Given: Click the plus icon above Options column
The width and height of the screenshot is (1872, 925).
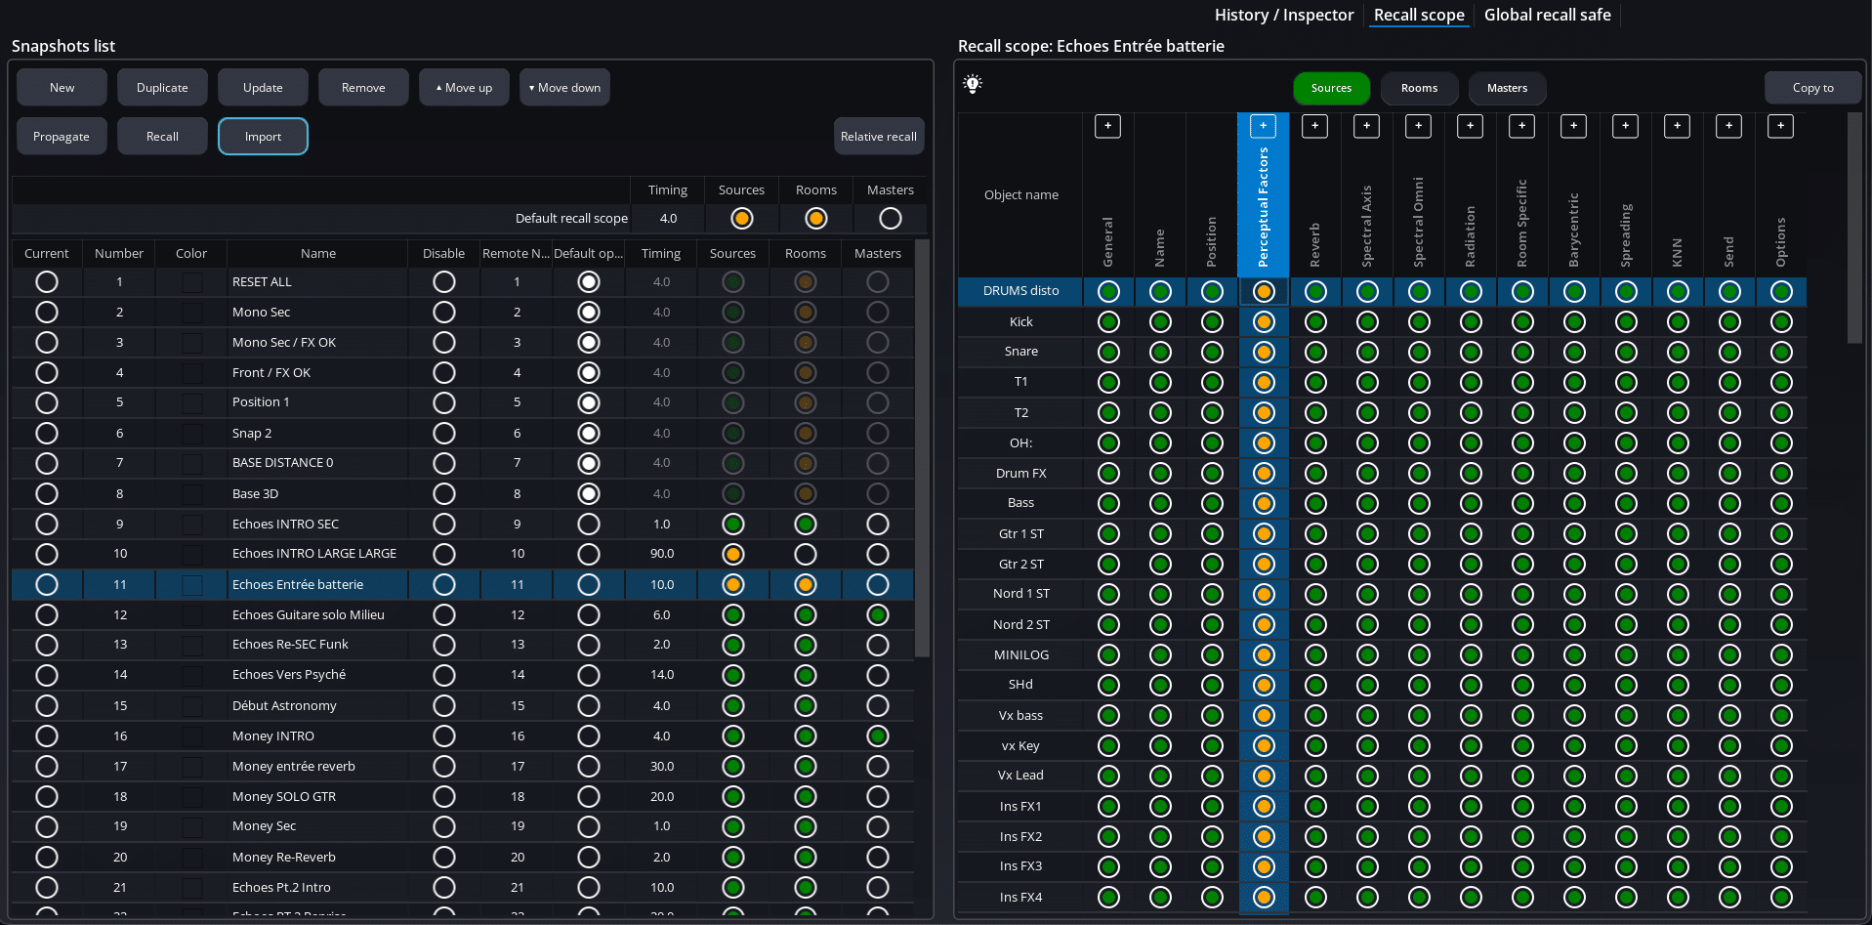Looking at the screenshot, I should point(1780,126).
